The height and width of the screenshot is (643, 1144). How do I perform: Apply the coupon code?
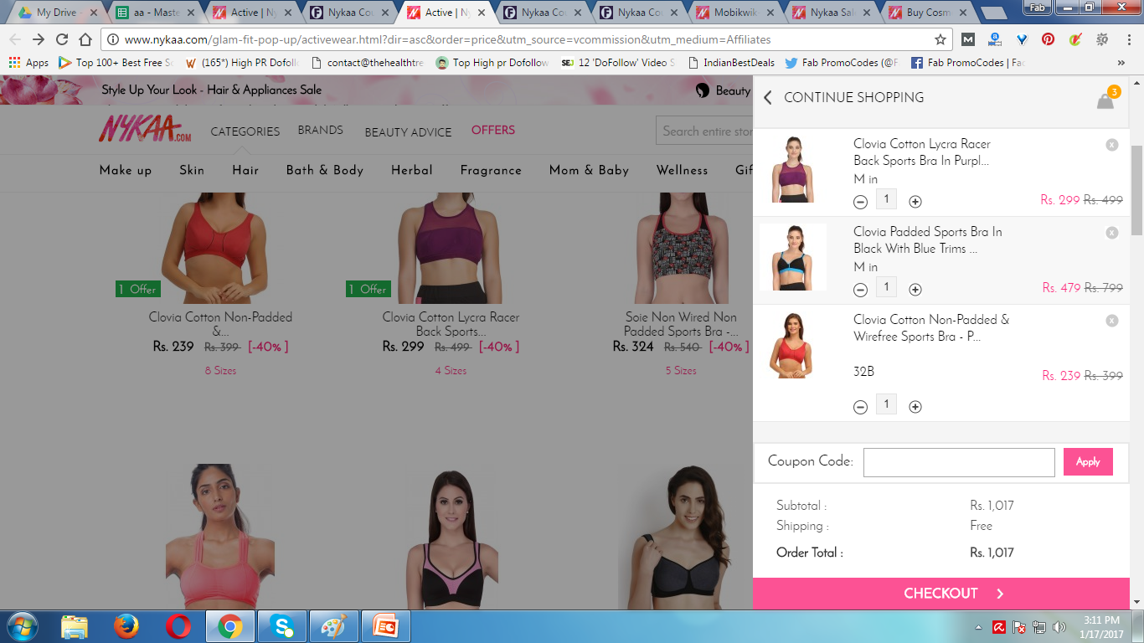(1088, 462)
